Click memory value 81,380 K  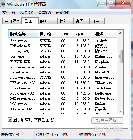(83, 83)
